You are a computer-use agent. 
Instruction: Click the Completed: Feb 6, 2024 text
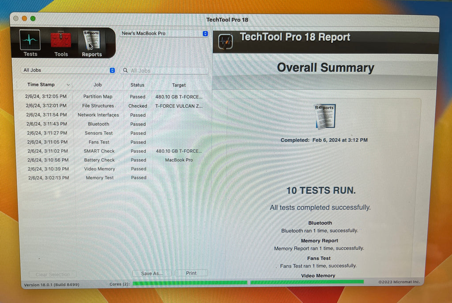tap(324, 140)
